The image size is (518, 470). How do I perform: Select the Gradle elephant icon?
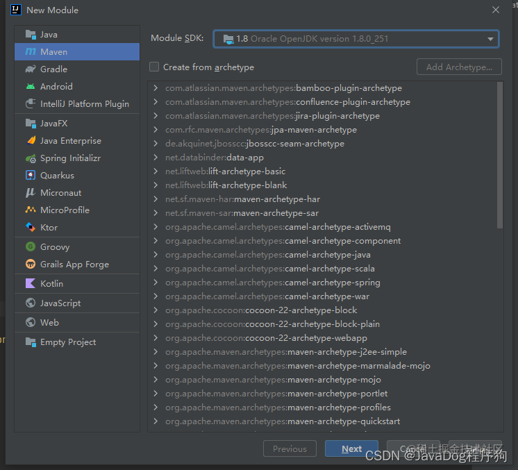pyautogui.click(x=31, y=69)
